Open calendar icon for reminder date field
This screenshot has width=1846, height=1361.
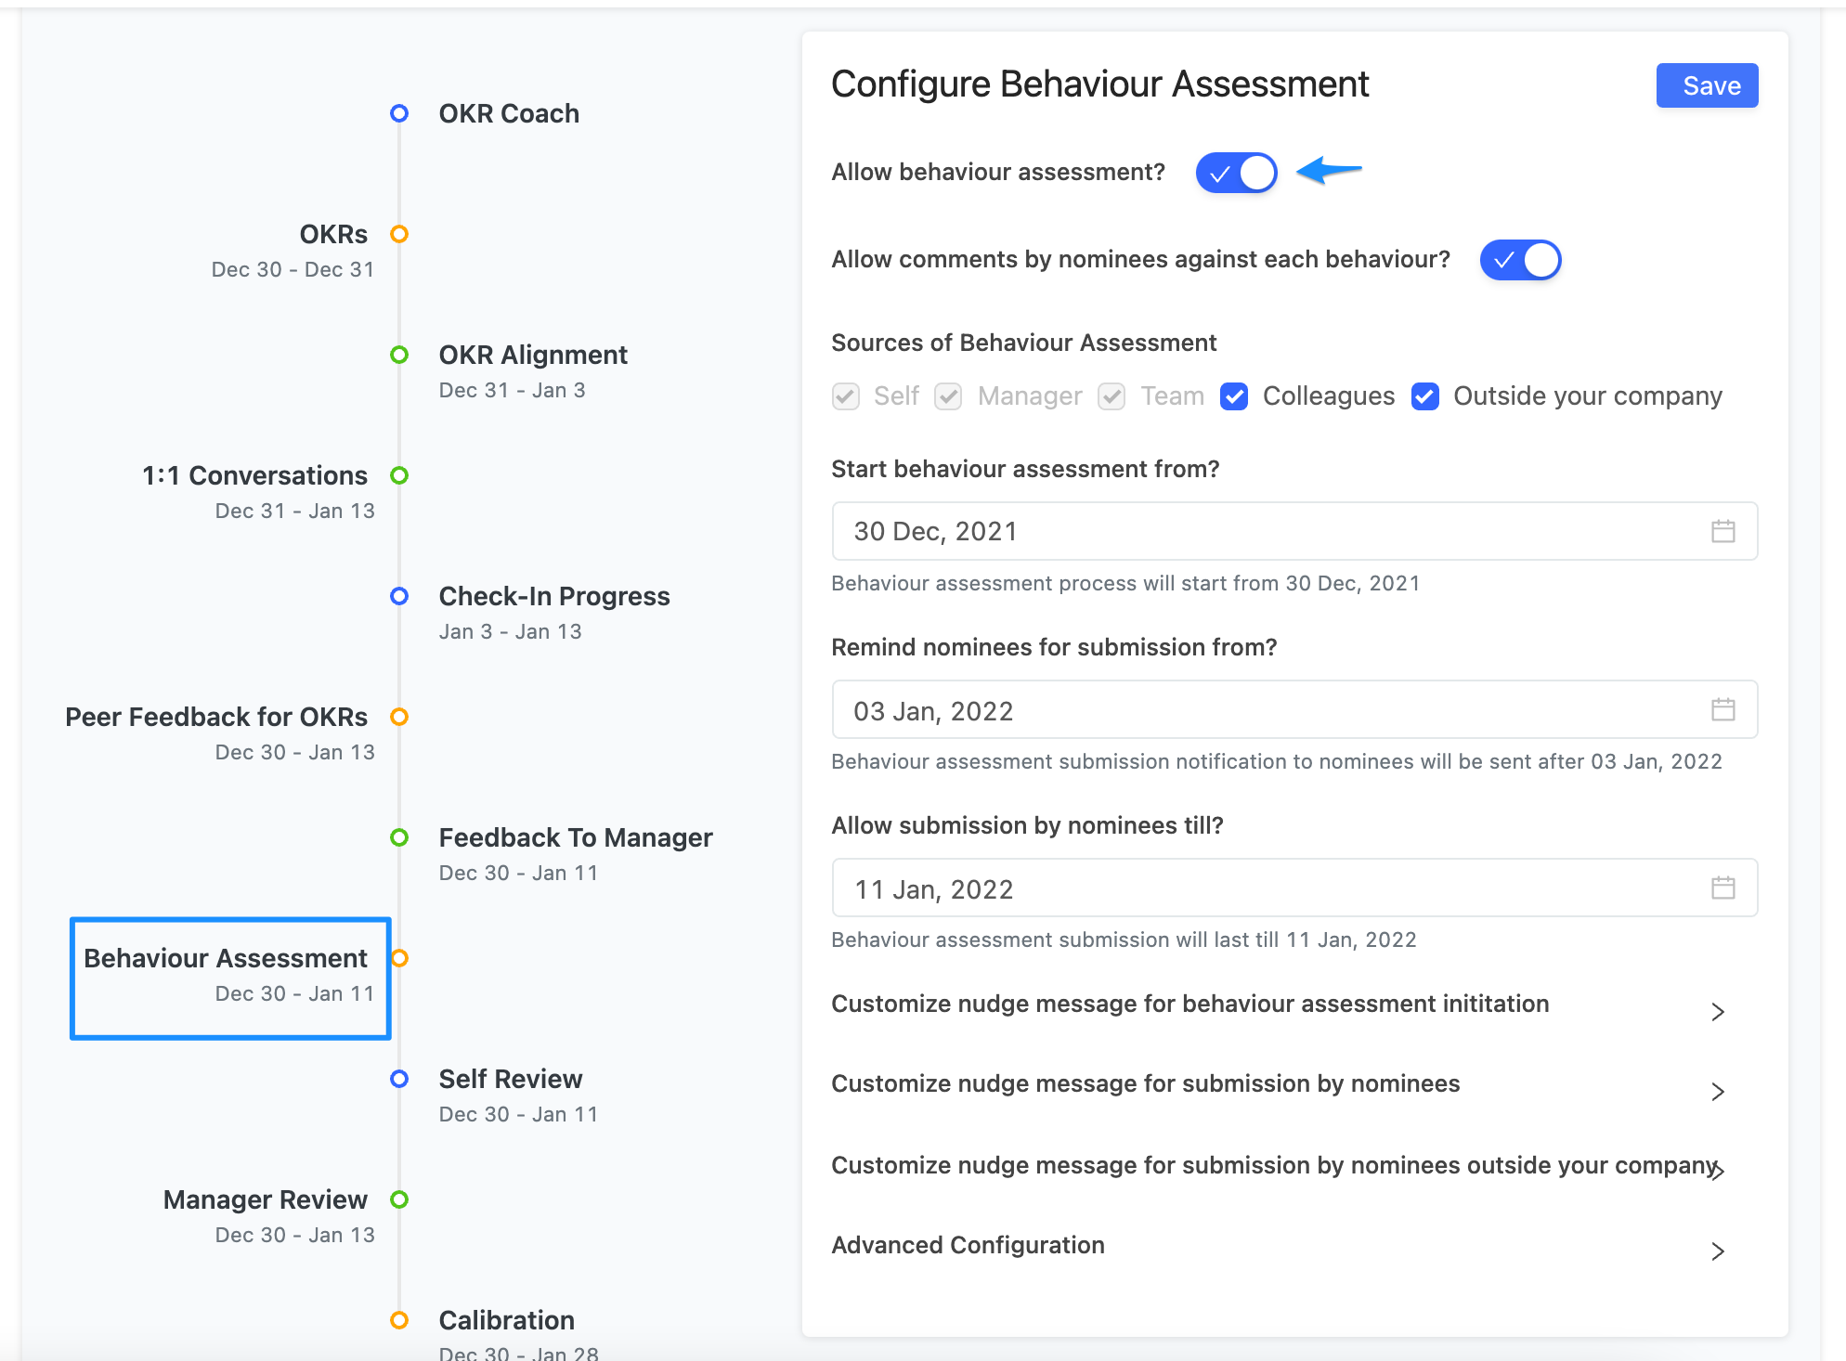(x=1722, y=709)
